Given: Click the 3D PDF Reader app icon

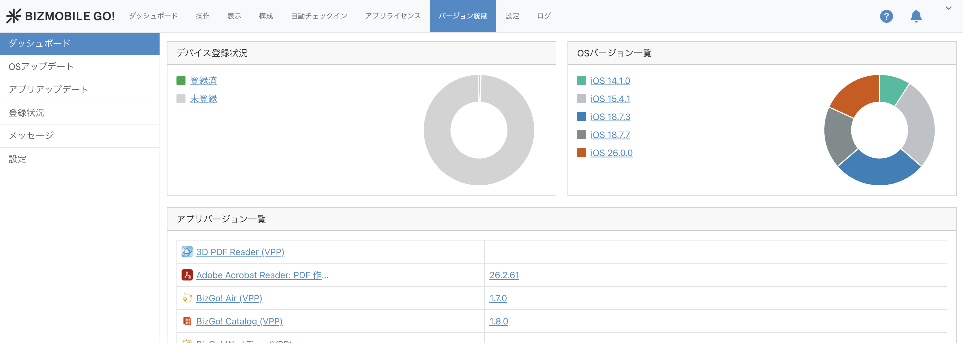Looking at the screenshot, I should tap(187, 252).
